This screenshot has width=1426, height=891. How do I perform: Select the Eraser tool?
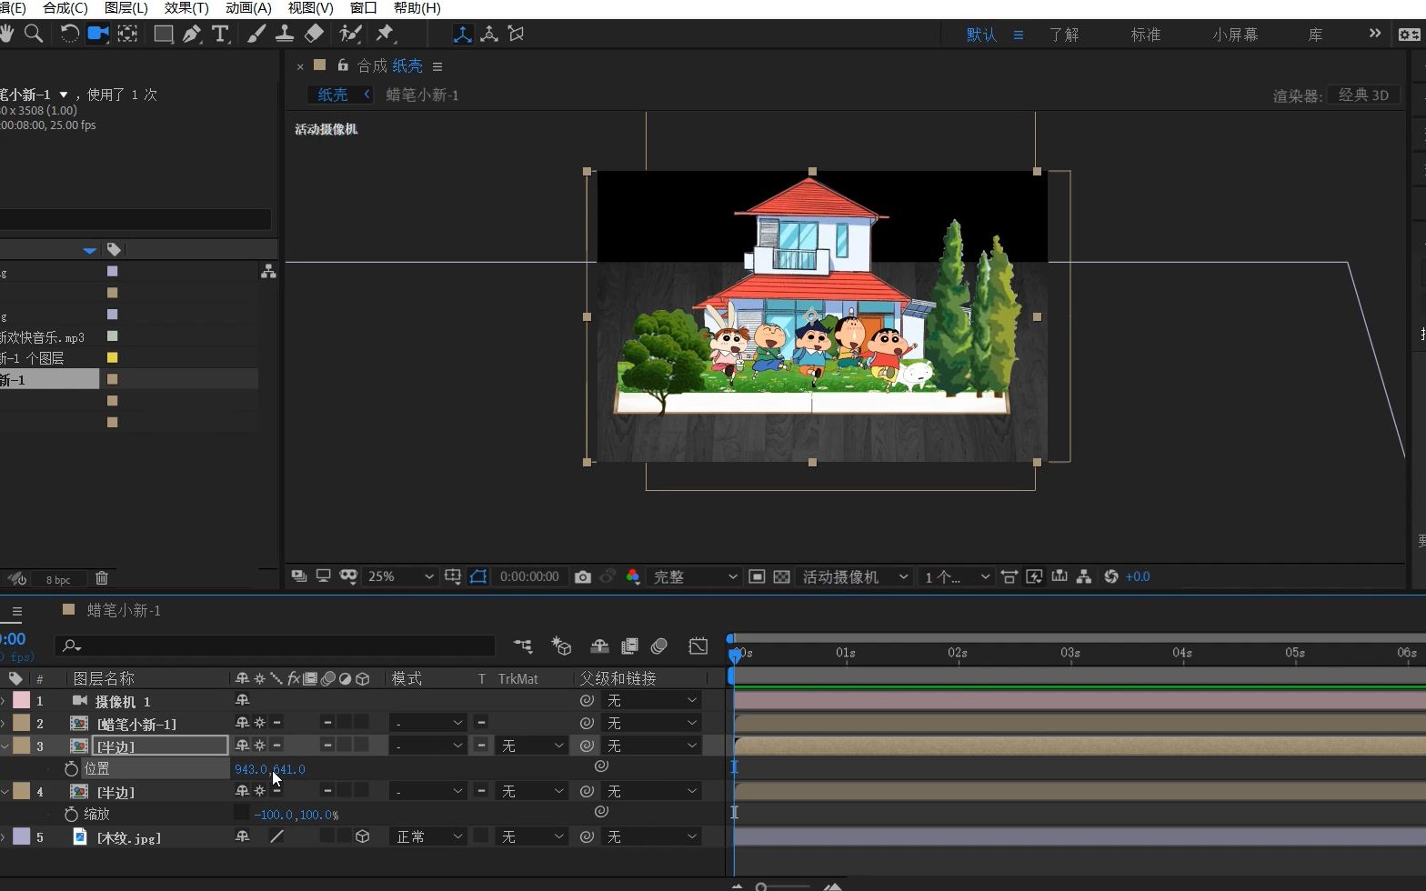314,34
